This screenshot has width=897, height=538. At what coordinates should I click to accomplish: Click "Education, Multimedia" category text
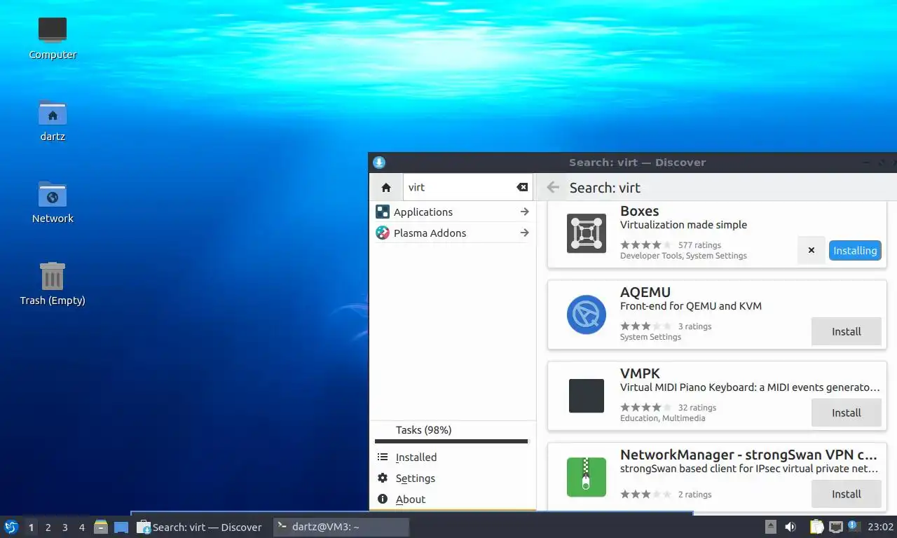tap(662, 418)
